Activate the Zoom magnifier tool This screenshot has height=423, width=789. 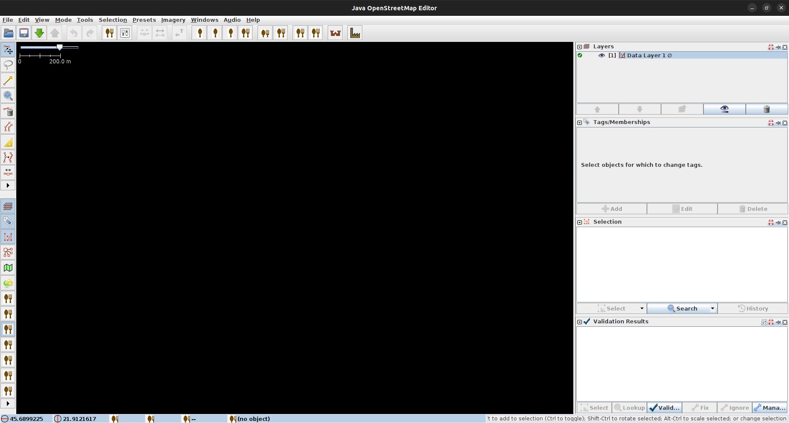[x=8, y=96]
